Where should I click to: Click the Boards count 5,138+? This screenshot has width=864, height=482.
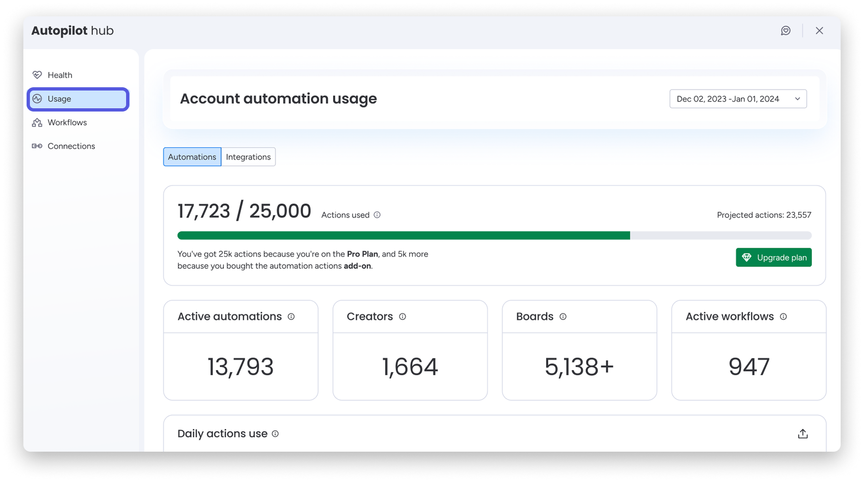coord(579,367)
